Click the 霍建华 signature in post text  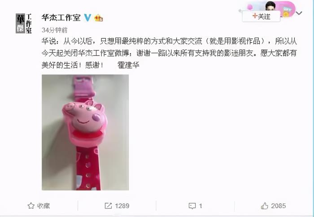(x=128, y=65)
